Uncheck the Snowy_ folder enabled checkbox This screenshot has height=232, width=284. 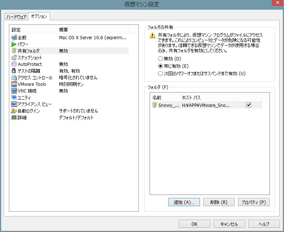tap(248, 105)
